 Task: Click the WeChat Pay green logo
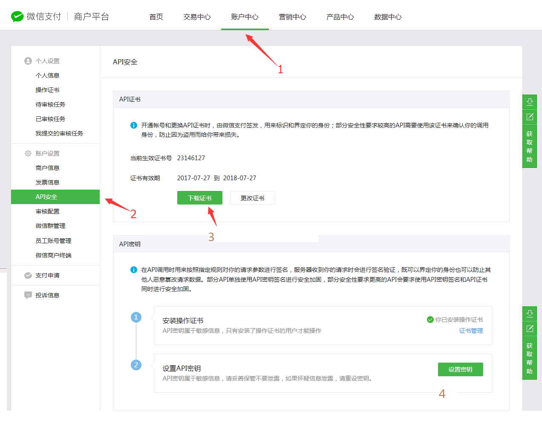click(17, 16)
